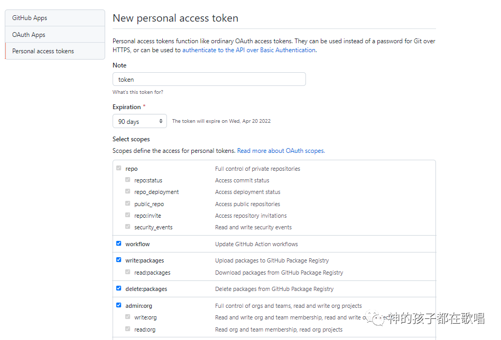Click the 'workflow' scope label
The height and width of the screenshot is (340, 501).
click(x=137, y=244)
